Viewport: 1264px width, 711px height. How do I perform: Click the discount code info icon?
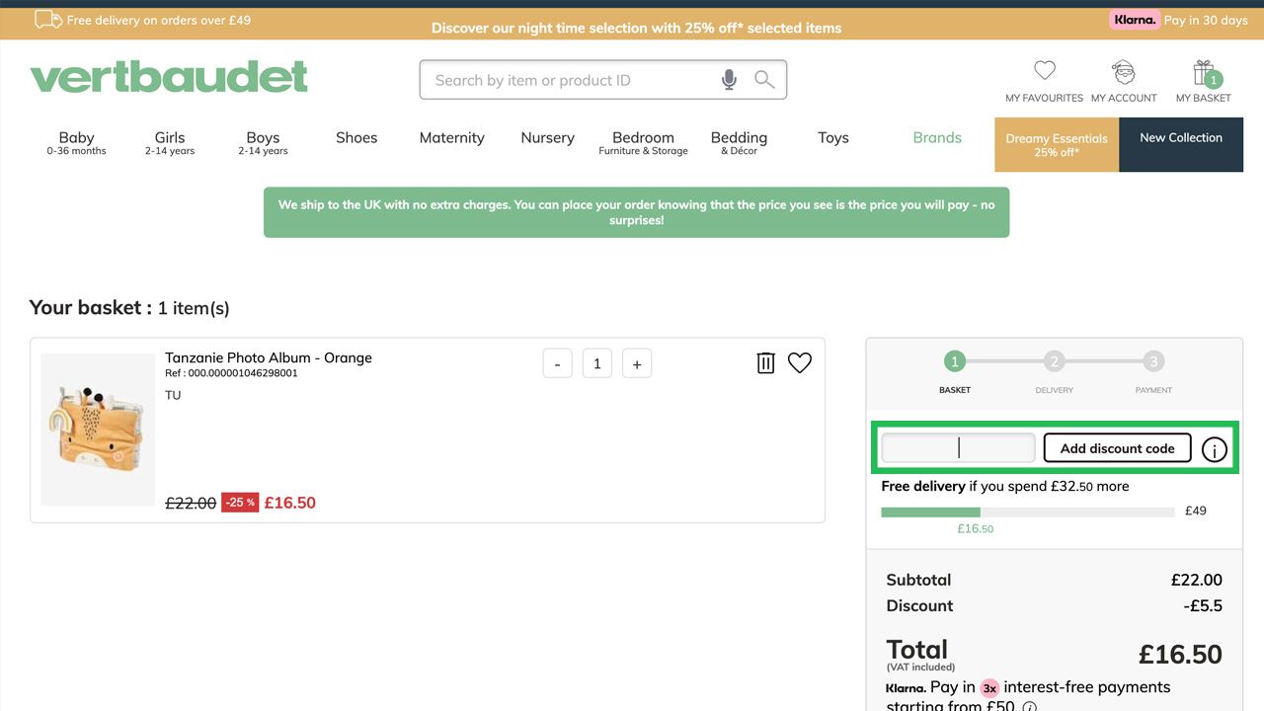pos(1215,450)
